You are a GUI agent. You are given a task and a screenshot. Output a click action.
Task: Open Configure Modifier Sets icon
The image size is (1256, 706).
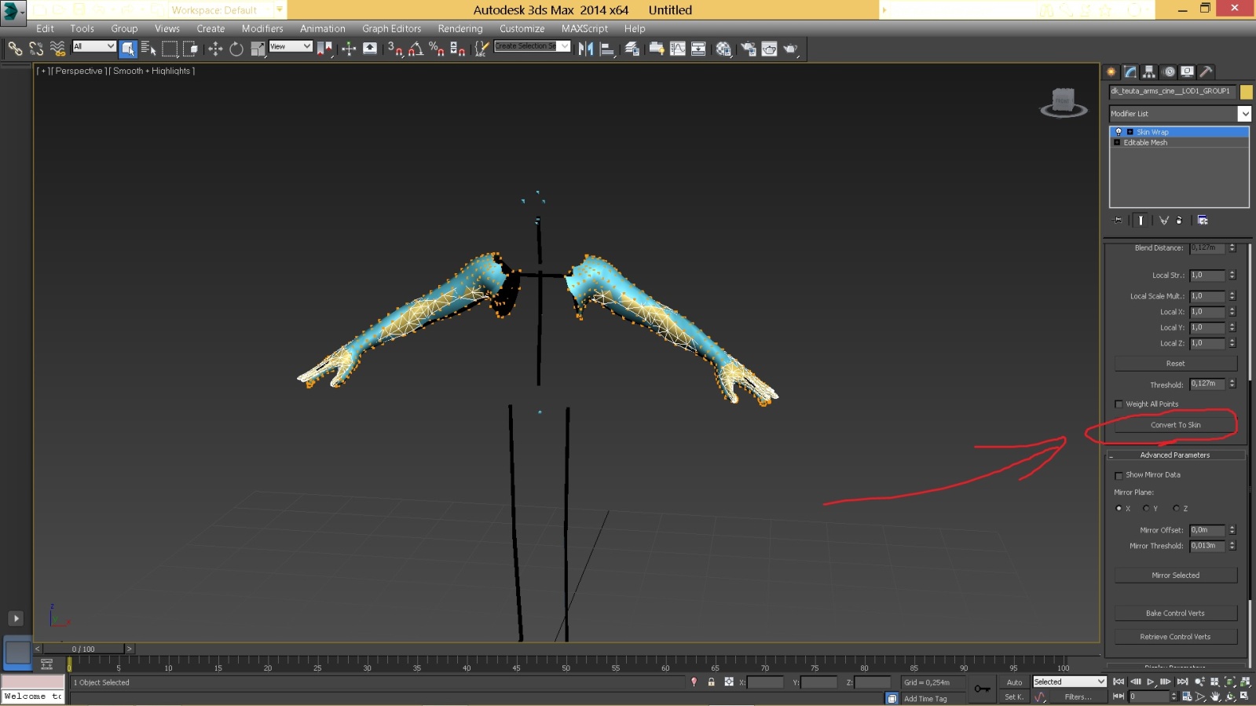(1203, 221)
